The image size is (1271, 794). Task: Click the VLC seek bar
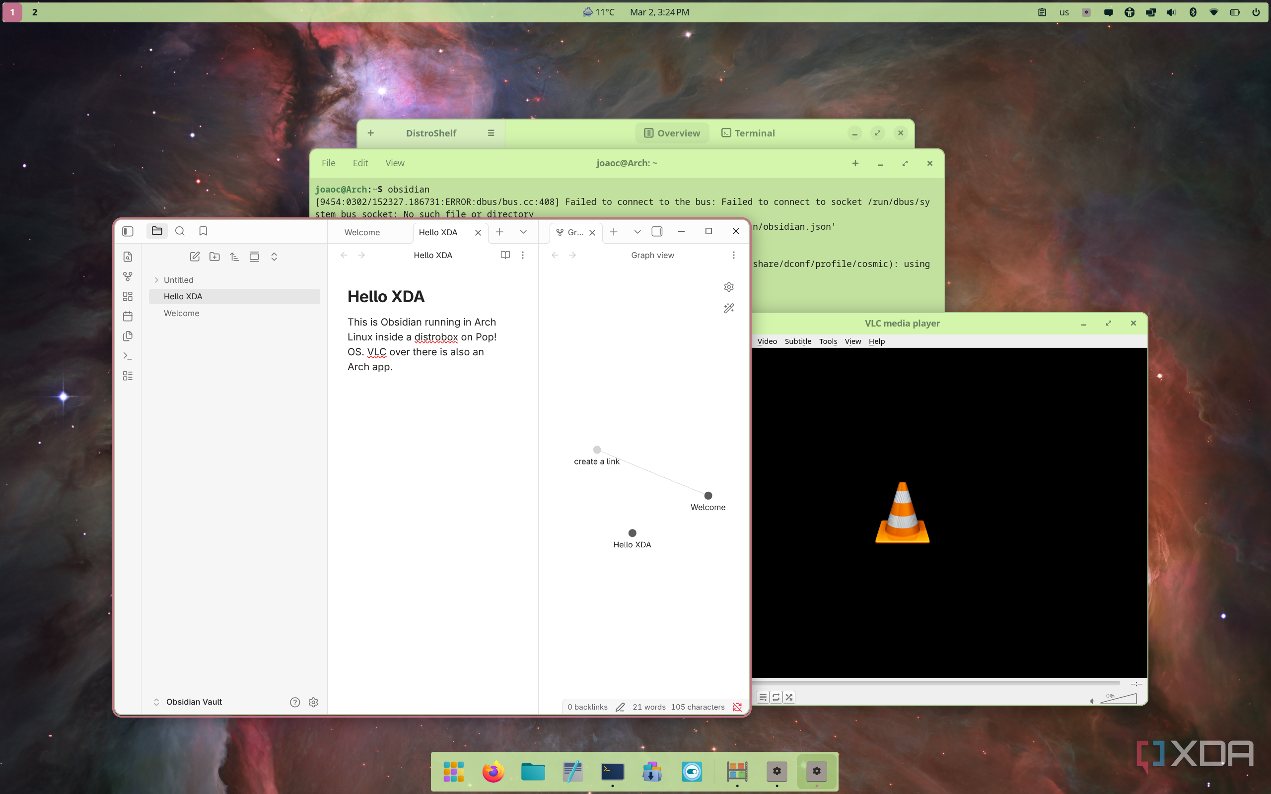(936, 684)
